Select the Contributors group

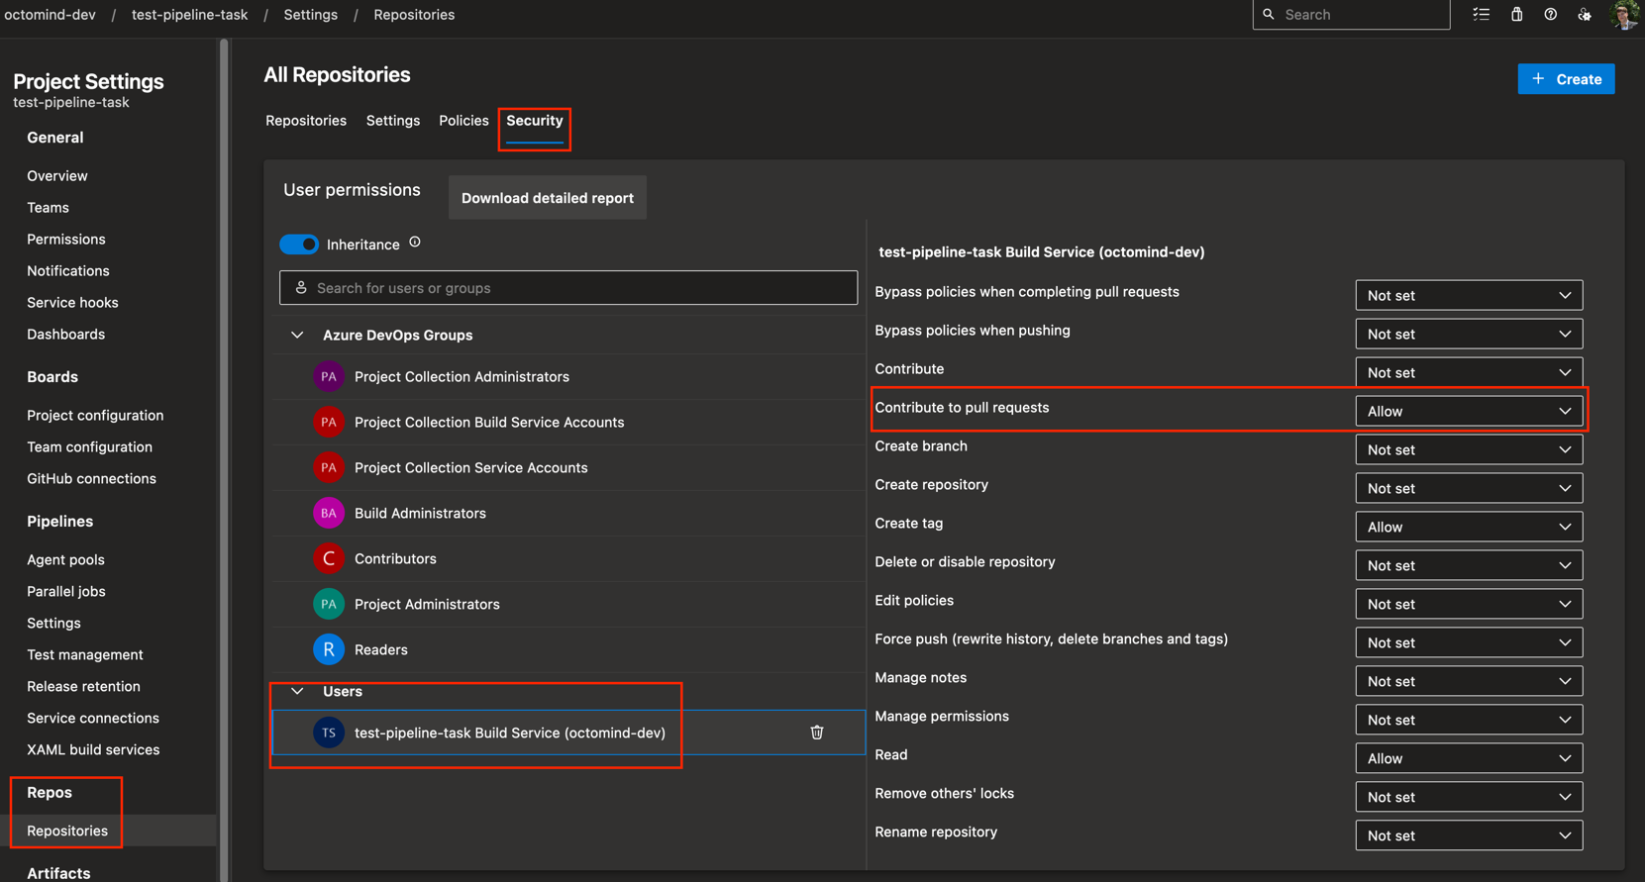tap(568, 558)
